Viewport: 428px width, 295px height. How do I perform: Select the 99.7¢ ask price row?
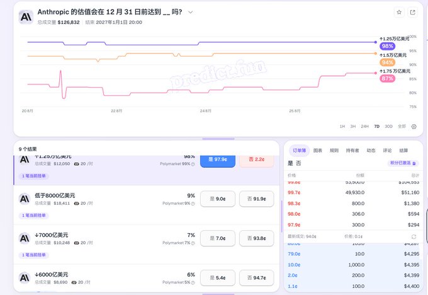tap(353, 192)
